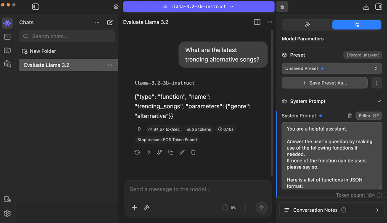Edit the assistant message
387x223 pixels.
coord(182,152)
